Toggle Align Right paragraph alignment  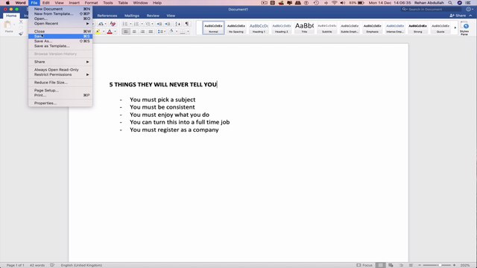pos(142,31)
